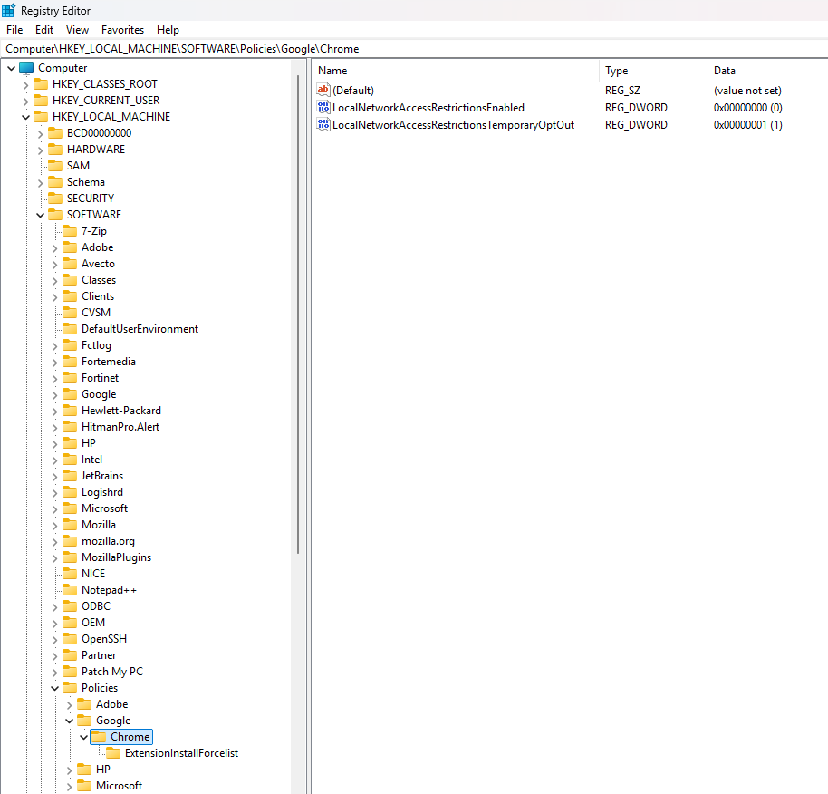828x794 pixels.
Task: Click the REG_DWORD icon for LocalNetworkAccessRestrictionsEnabled
Action: click(323, 107)
